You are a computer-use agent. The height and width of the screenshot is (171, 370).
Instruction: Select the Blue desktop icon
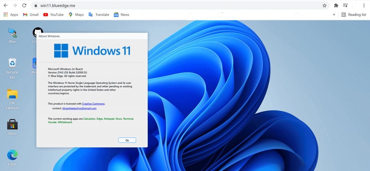point(12,36)
